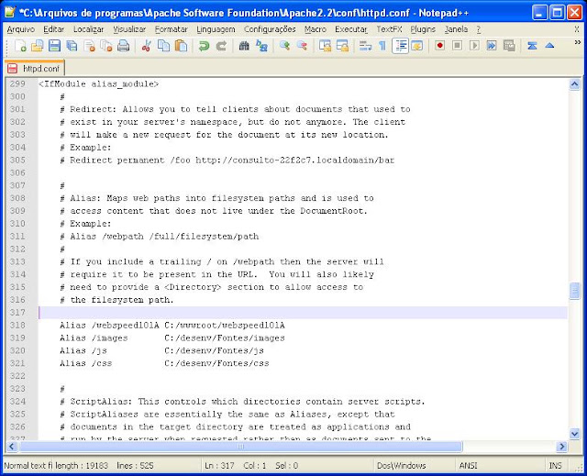Play back the recorded macro
587x476 pixels.
[474, 46]
